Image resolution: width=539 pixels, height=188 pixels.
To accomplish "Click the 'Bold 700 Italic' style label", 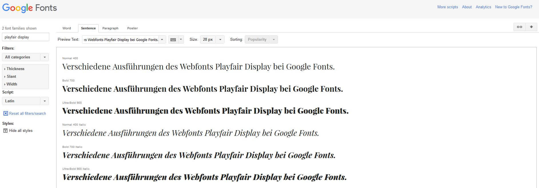I will point(72,147).
